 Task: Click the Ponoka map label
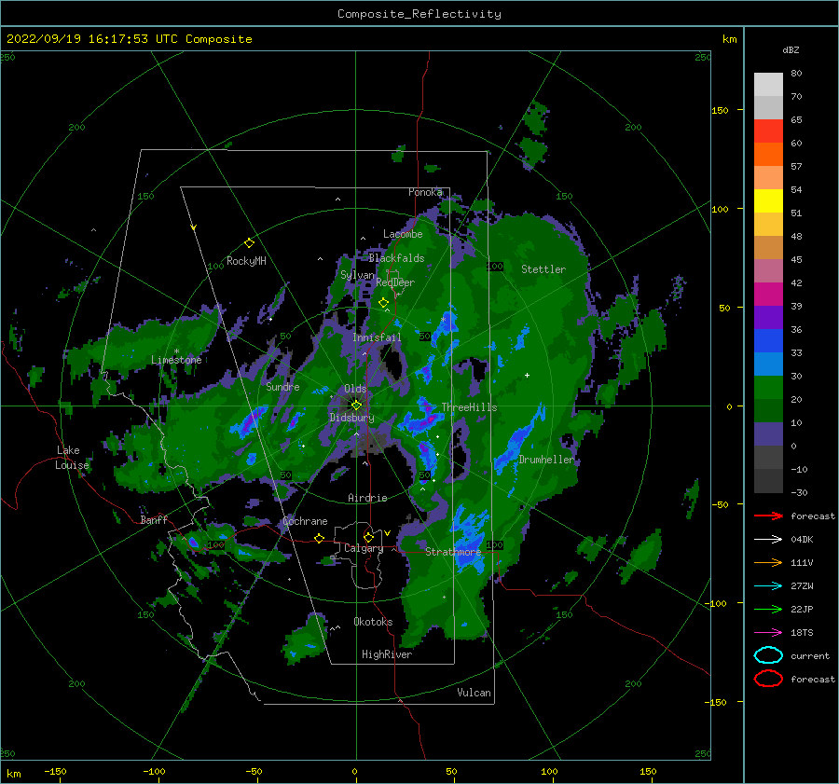pos(425,192)
